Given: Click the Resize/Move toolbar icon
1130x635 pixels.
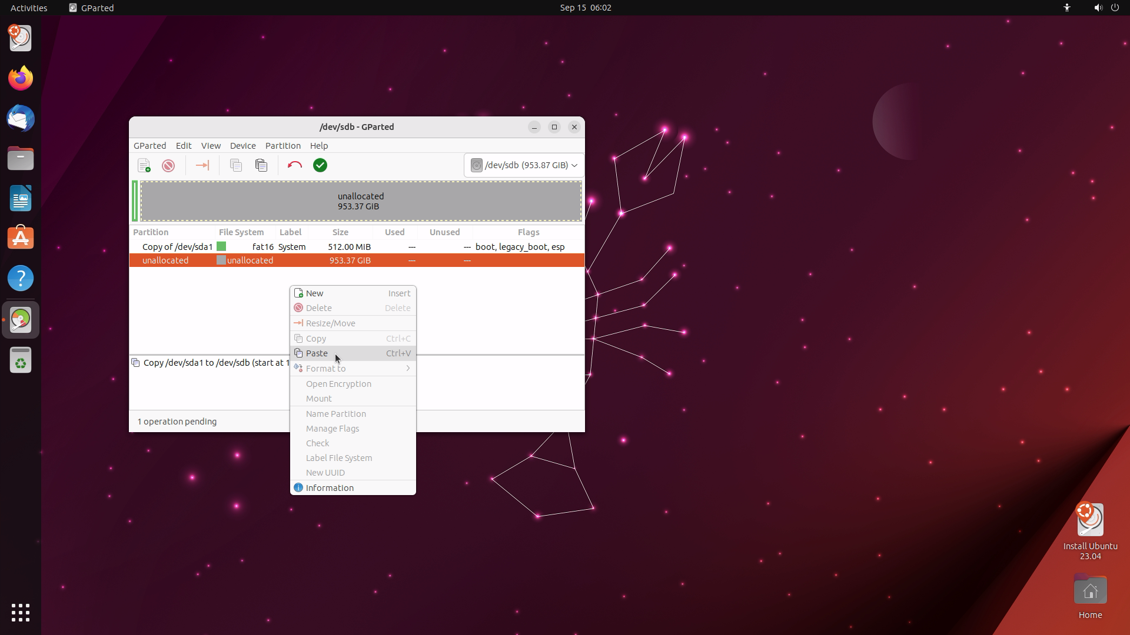Looking at the screenshot, I should click(x=202, y=166).
